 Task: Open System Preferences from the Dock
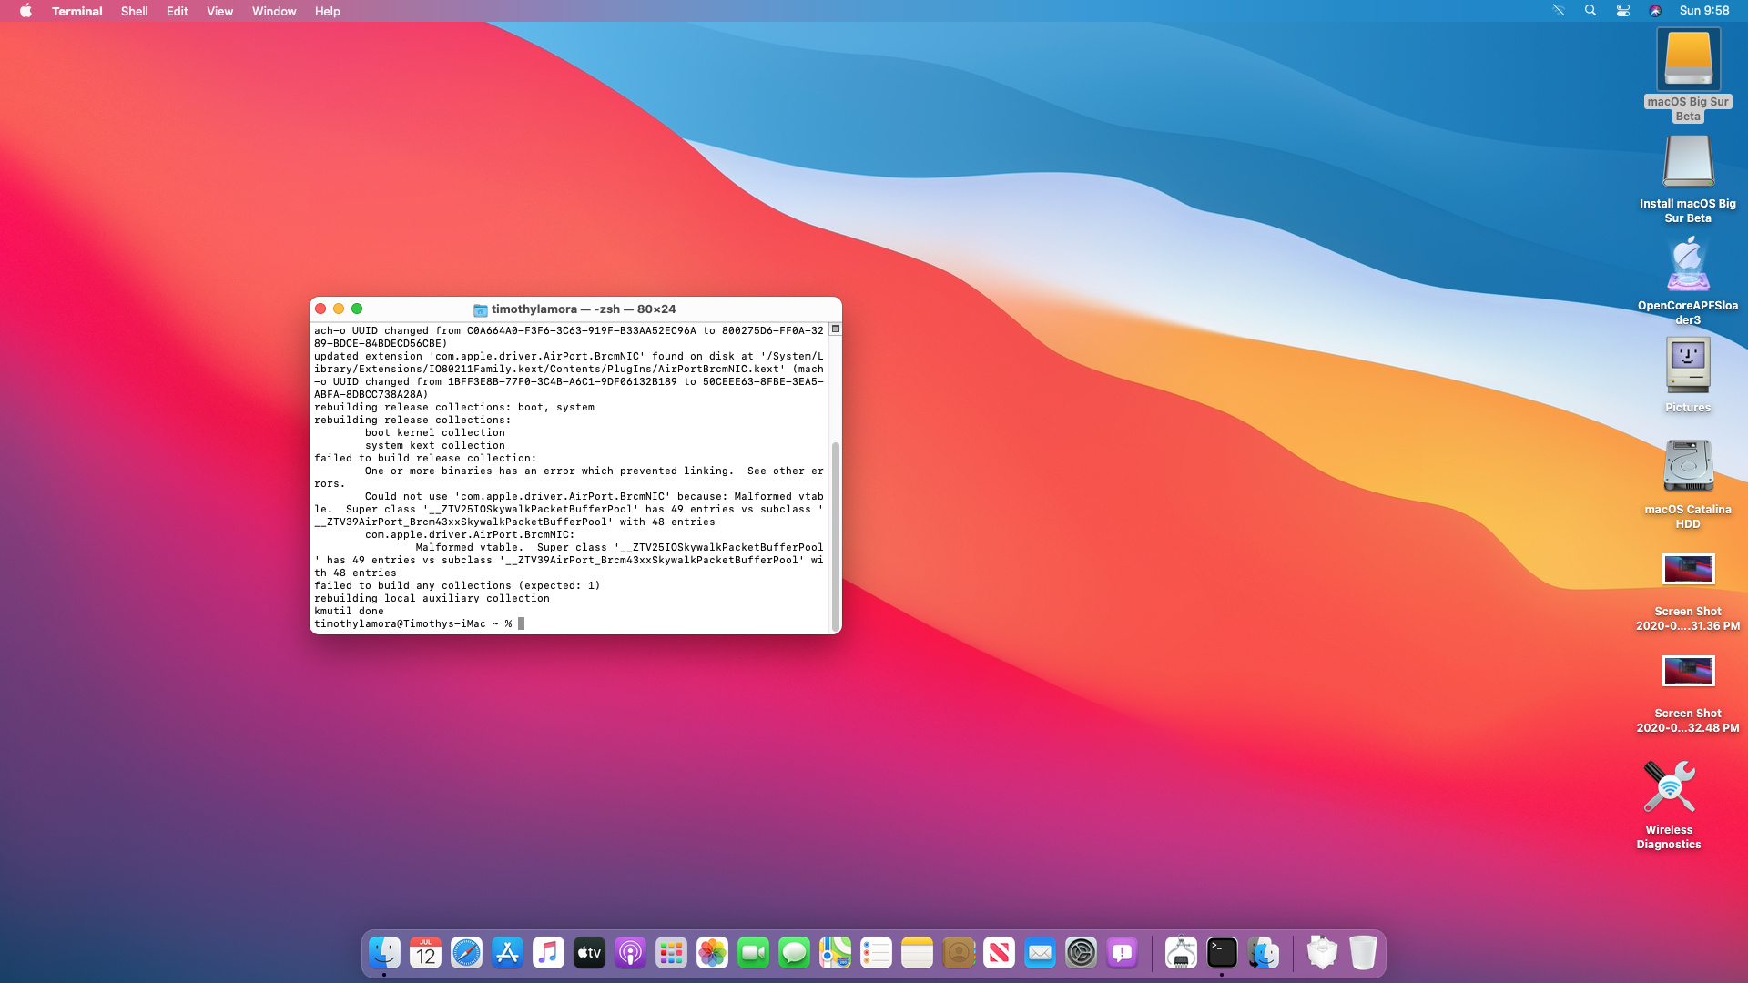click(1081, 953)
